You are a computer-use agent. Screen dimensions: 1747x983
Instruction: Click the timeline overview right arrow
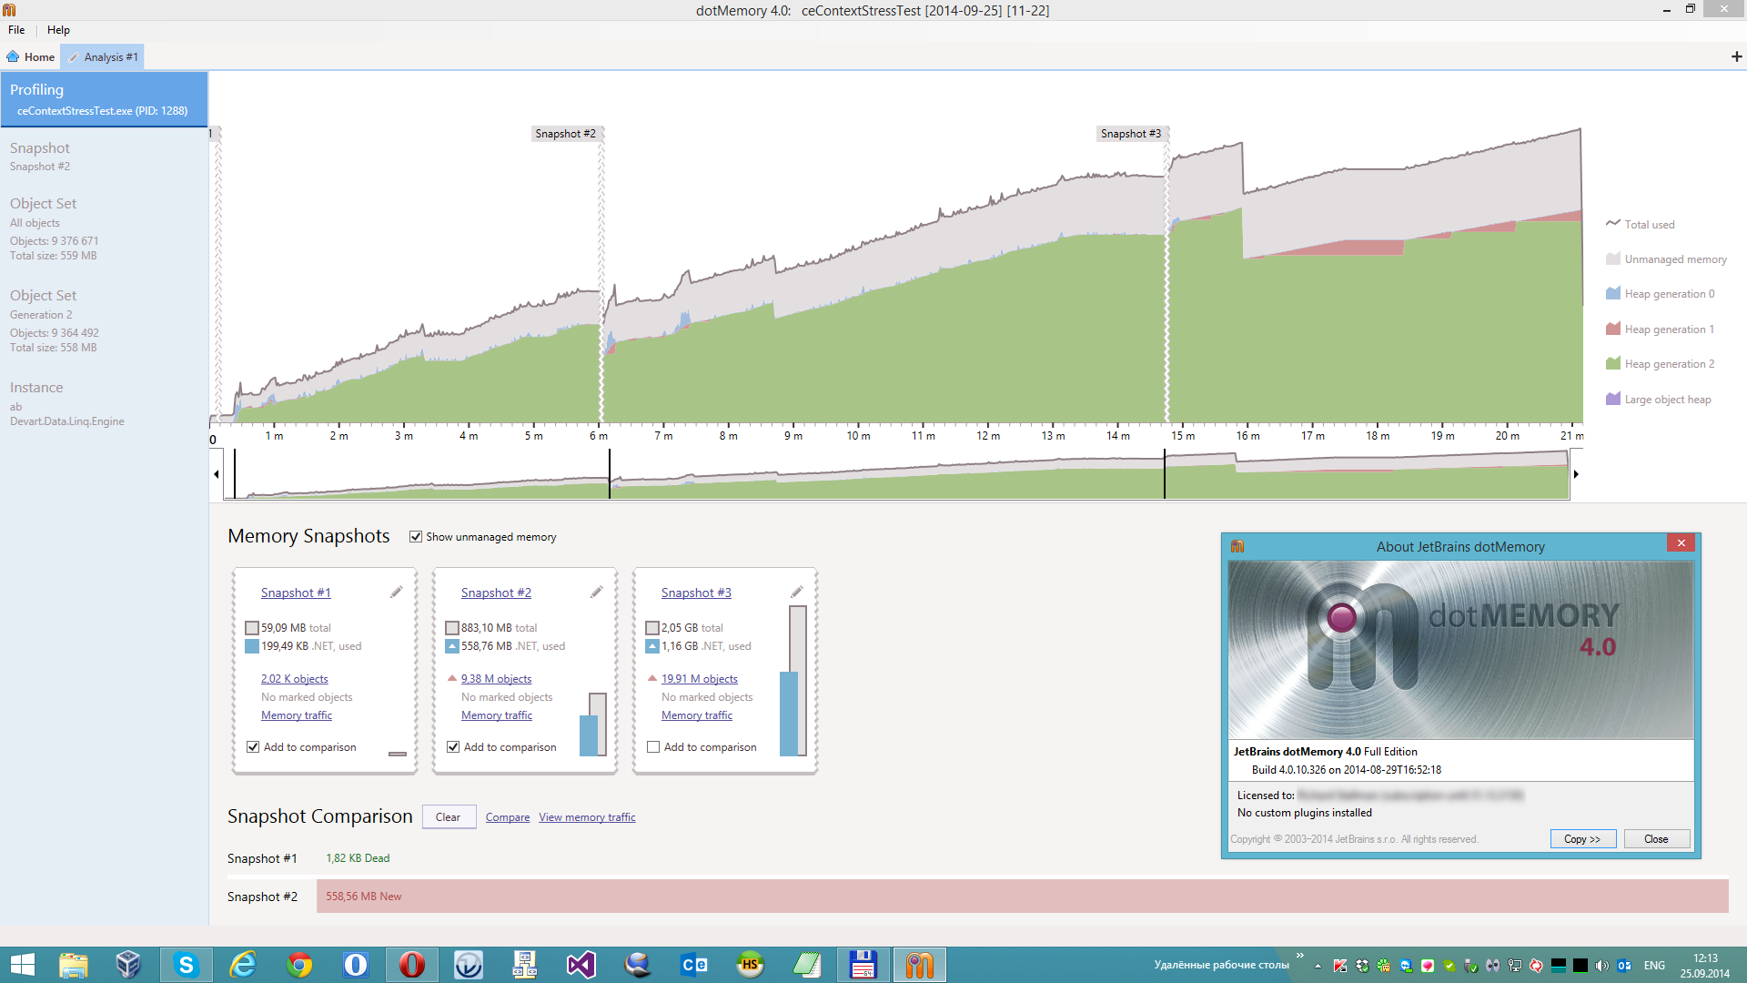[x=1576, y=474]
